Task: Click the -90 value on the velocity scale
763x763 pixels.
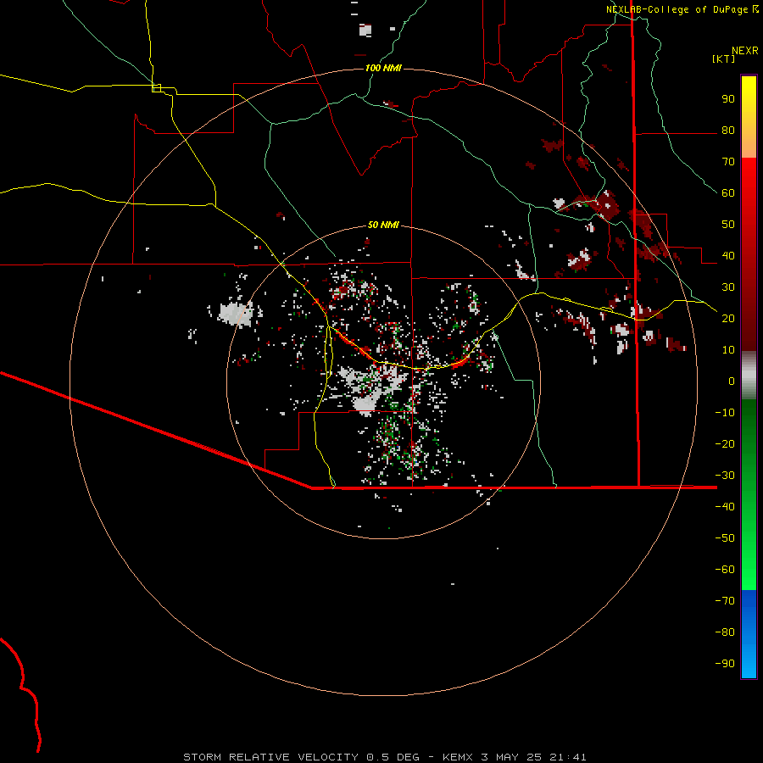Action: 725,663
